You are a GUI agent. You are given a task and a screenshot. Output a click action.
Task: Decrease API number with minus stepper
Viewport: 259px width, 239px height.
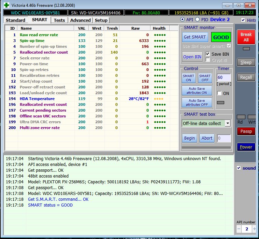coord(239,229)
